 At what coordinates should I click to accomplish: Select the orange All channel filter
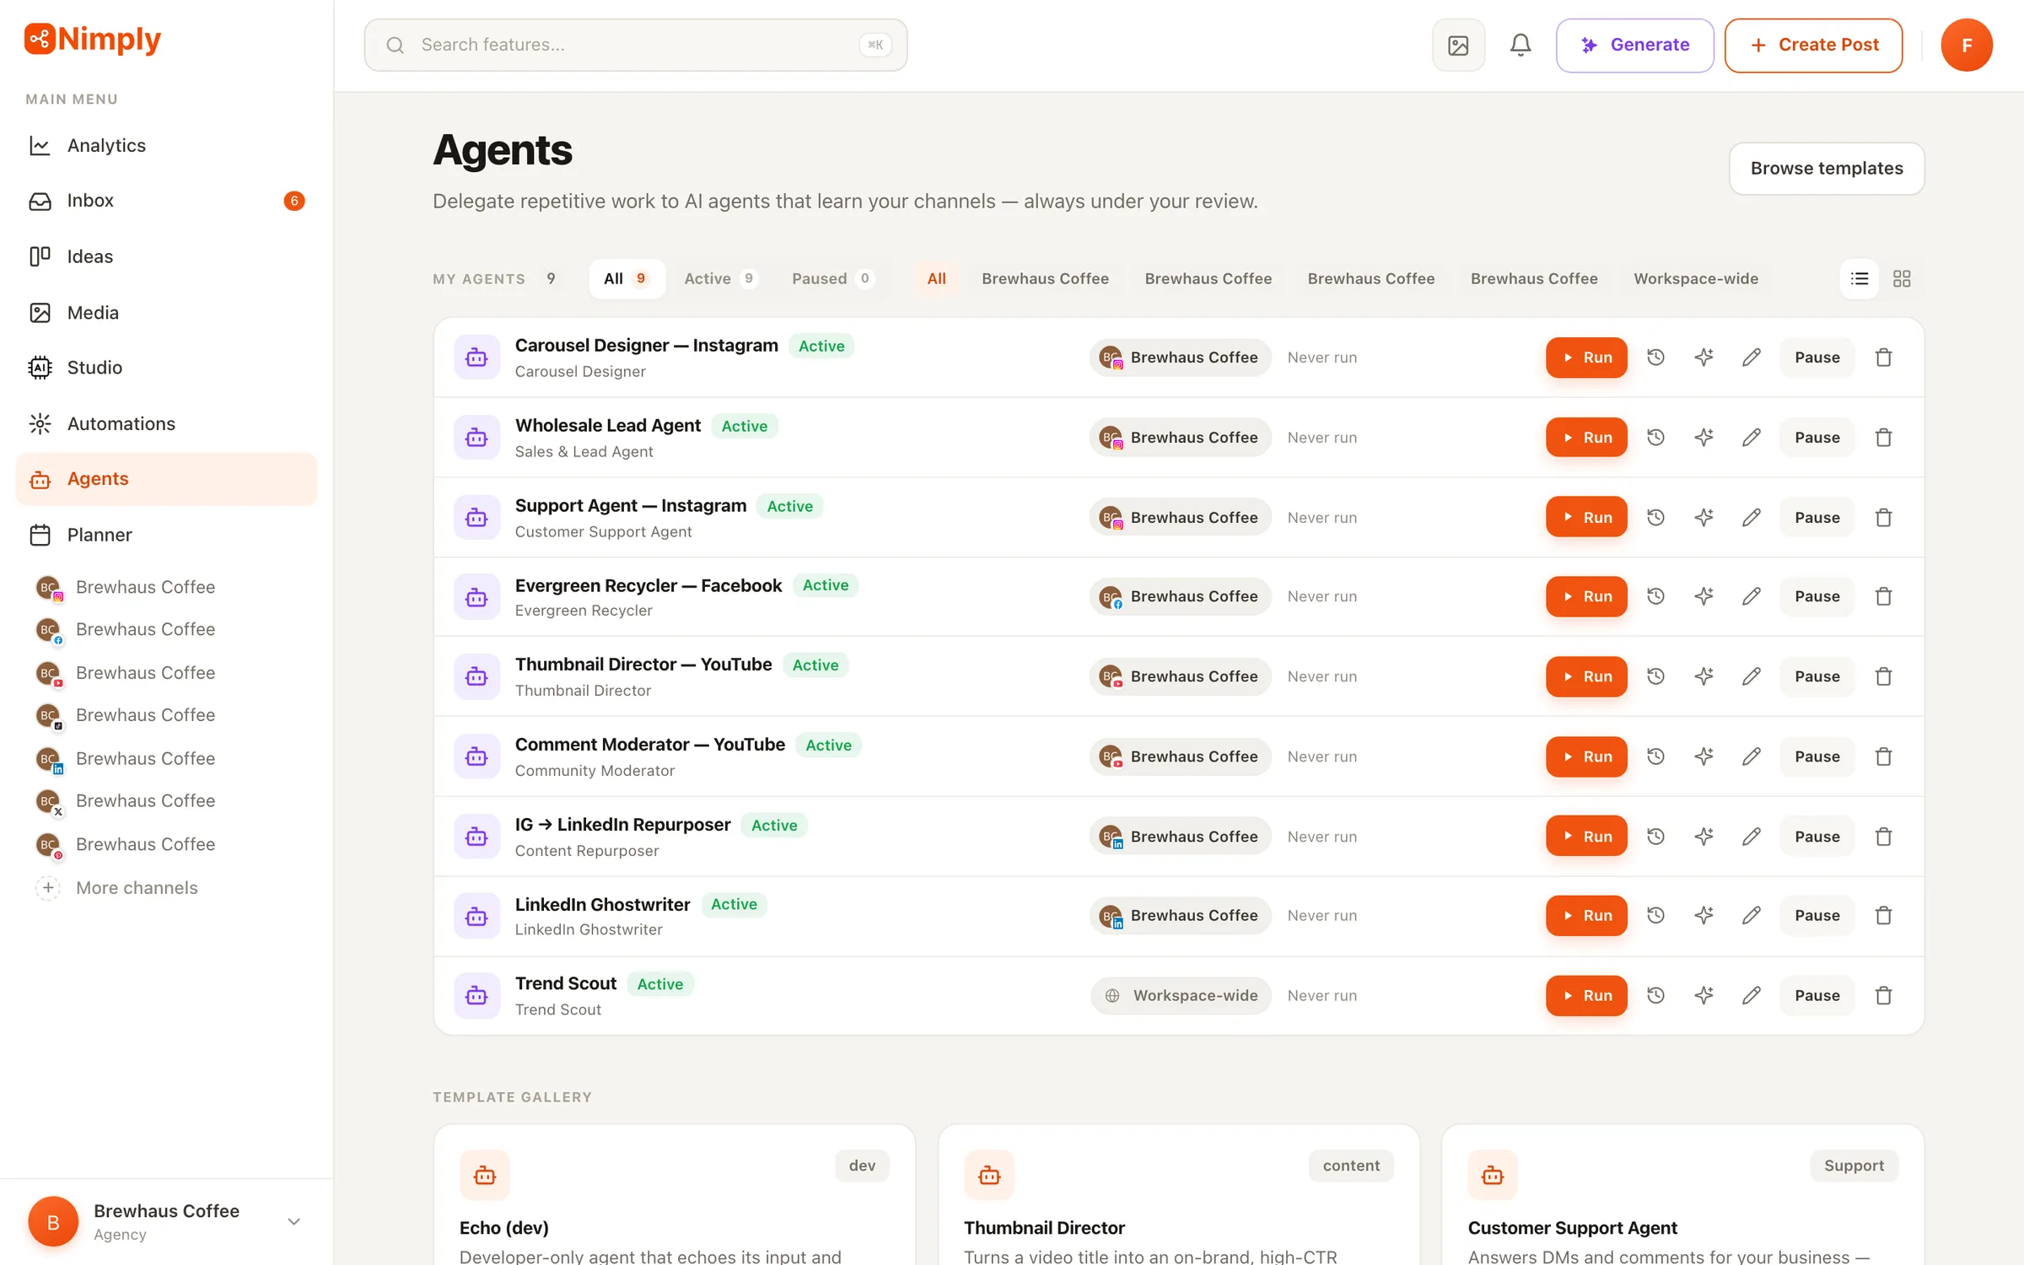coord(936,278)
